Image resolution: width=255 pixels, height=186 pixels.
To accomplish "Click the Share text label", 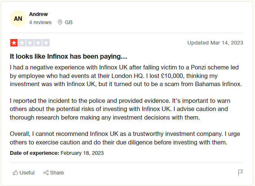I will [x=57, y=173].
